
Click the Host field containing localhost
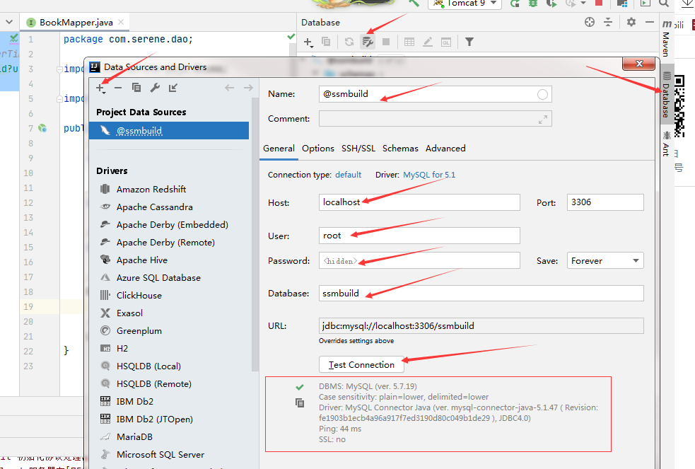click(419, 202)
